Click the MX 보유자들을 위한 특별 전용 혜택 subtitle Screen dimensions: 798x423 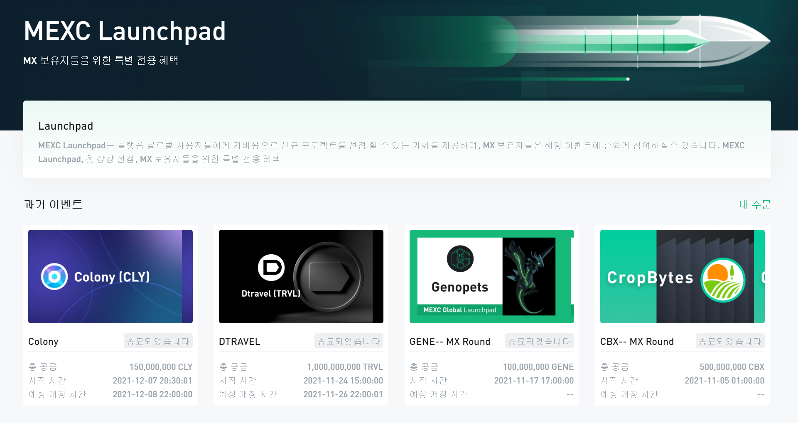pyautogui.click(x=101, y=61)
